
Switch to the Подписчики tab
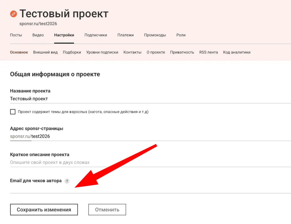pyautogui.click(x=95, y=35)
